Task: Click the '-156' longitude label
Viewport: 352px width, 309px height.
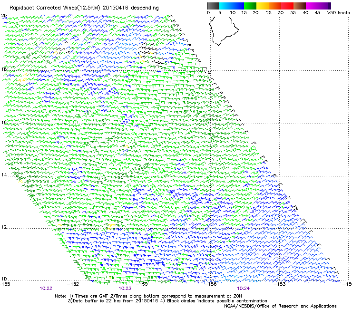Action: tap(211, 284)
